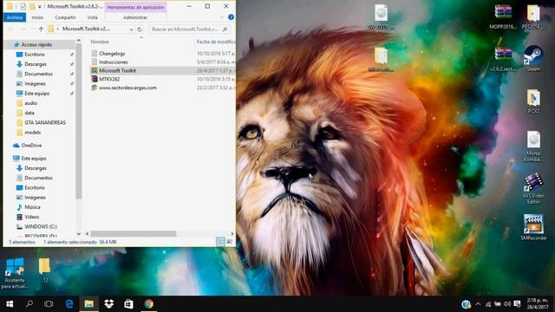Go up one folder level

[x=41, y=29]
